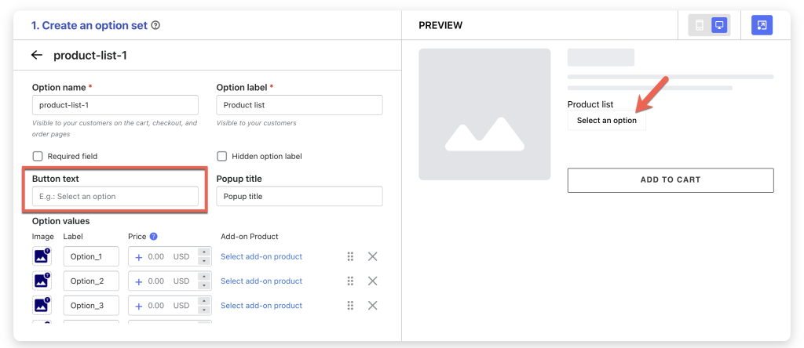Upload image for Option_3
The image size is (804, 348).
tap(42, 306)
